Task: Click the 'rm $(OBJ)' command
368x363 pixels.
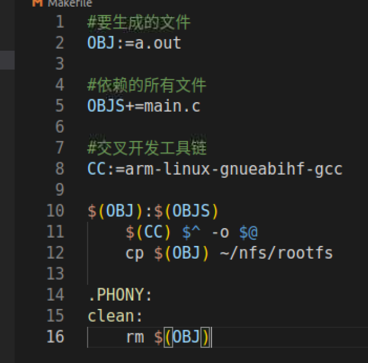Action: tap(168, 337)
